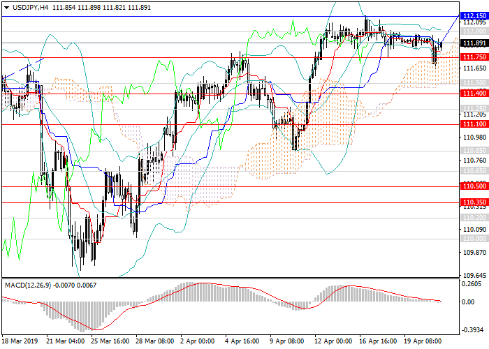Select the 19 Apr 08:00 time label
The image size is (489, 349).
(x=423, y=341)
